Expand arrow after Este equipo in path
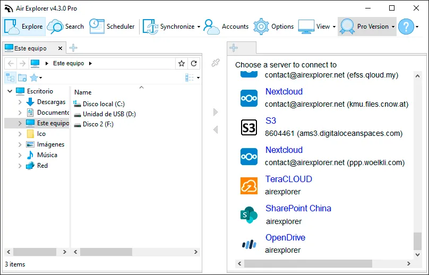Image resolution: width=429 pixels, height=275 pixels. pyautogui.click(x=90, y=64)
